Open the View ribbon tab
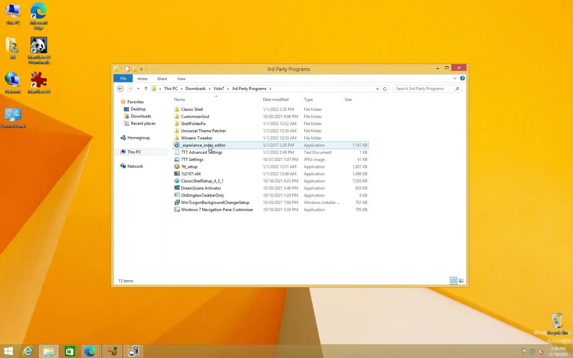 click(181, 79)
